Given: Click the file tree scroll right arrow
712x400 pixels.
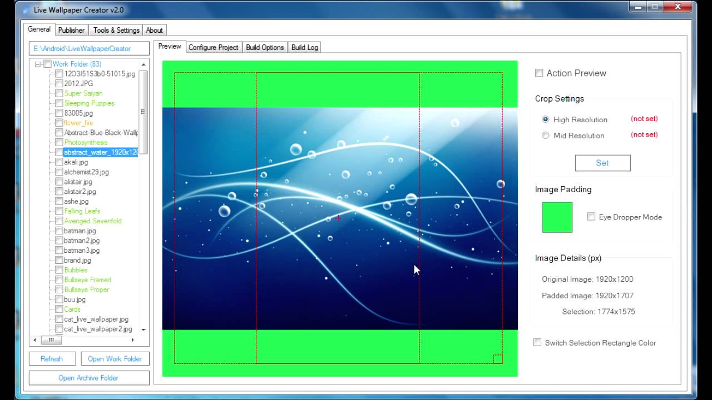Looking at the screenshot, I should (x=132, y=339).
